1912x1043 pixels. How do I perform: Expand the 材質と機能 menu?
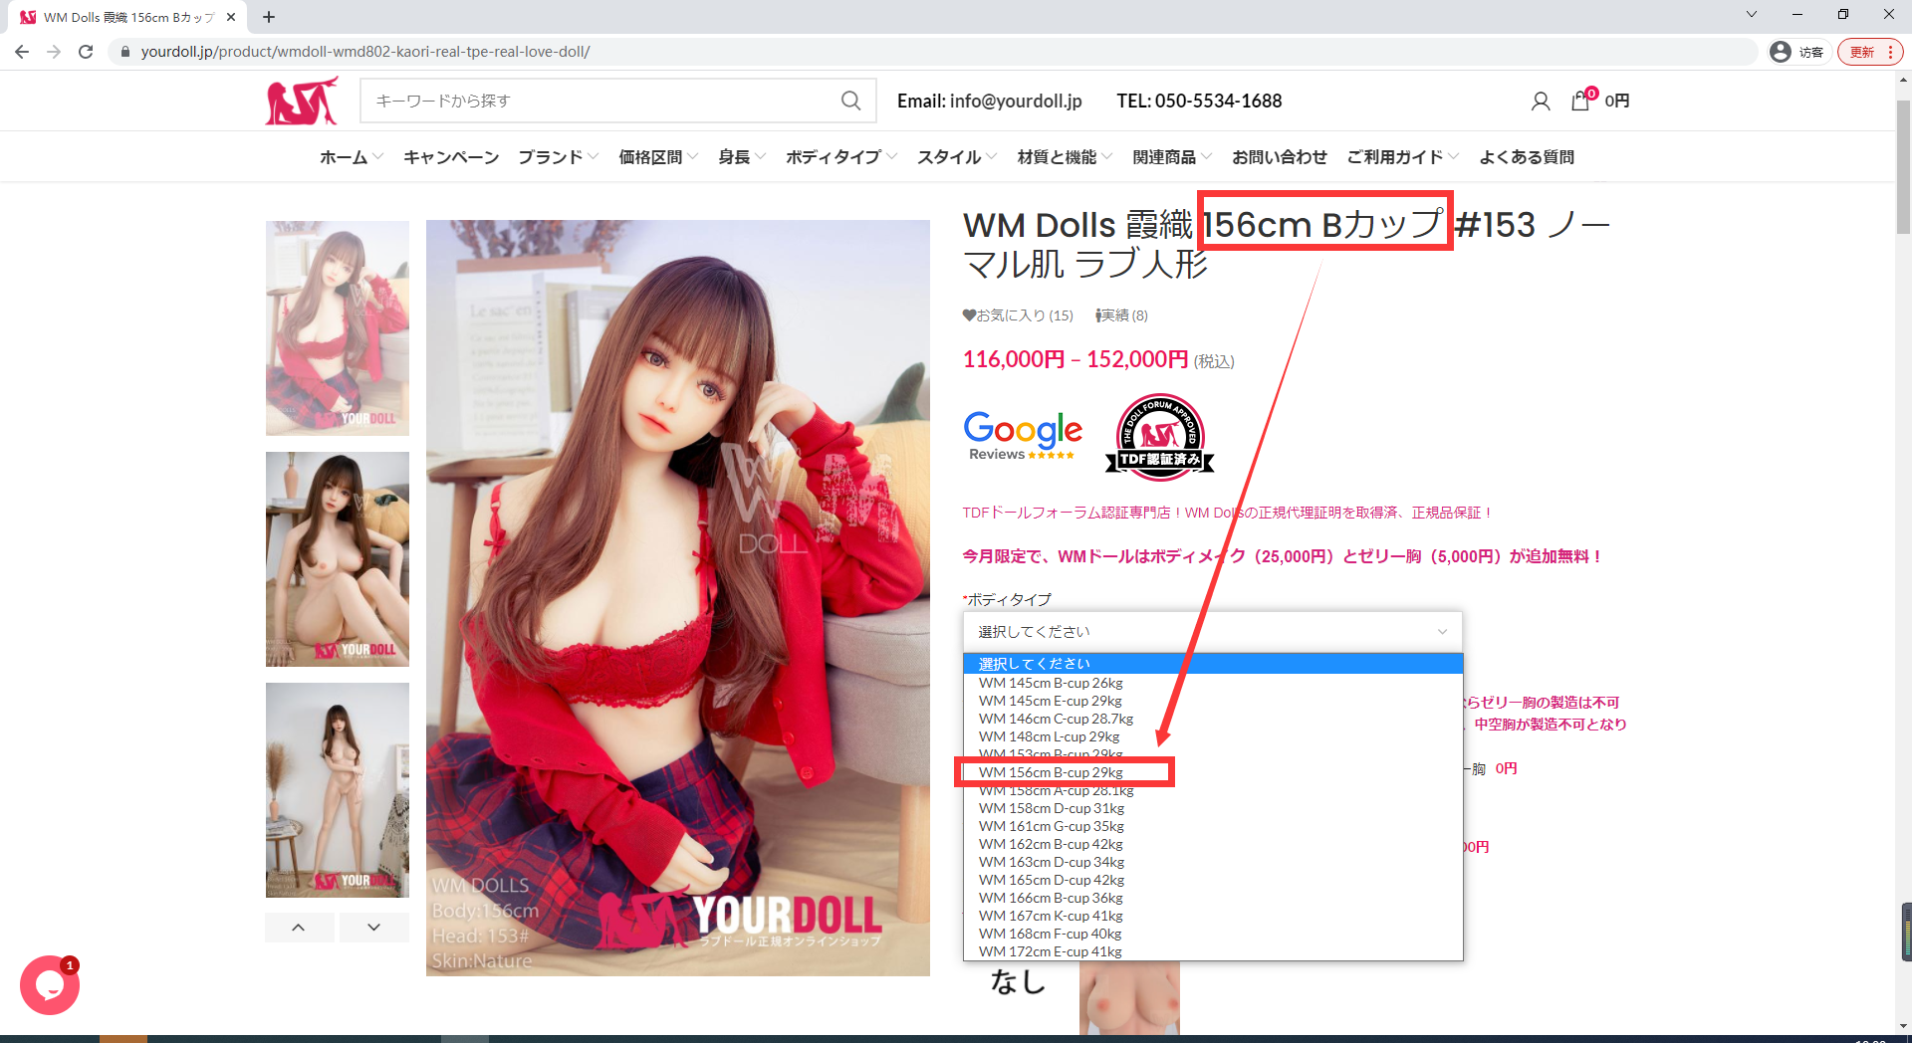pyautogui.click(x=1065, y=157)
